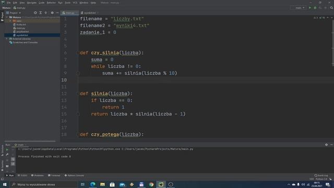
Task: Expand External Libraries node
Action: (7, 39)
